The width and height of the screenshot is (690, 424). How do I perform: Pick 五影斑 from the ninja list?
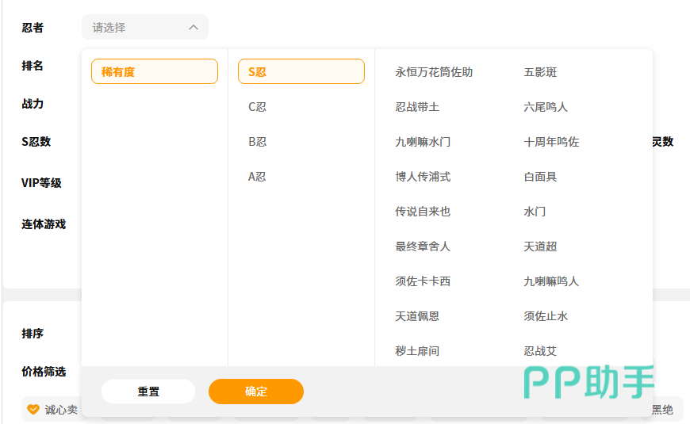[540, 72]
